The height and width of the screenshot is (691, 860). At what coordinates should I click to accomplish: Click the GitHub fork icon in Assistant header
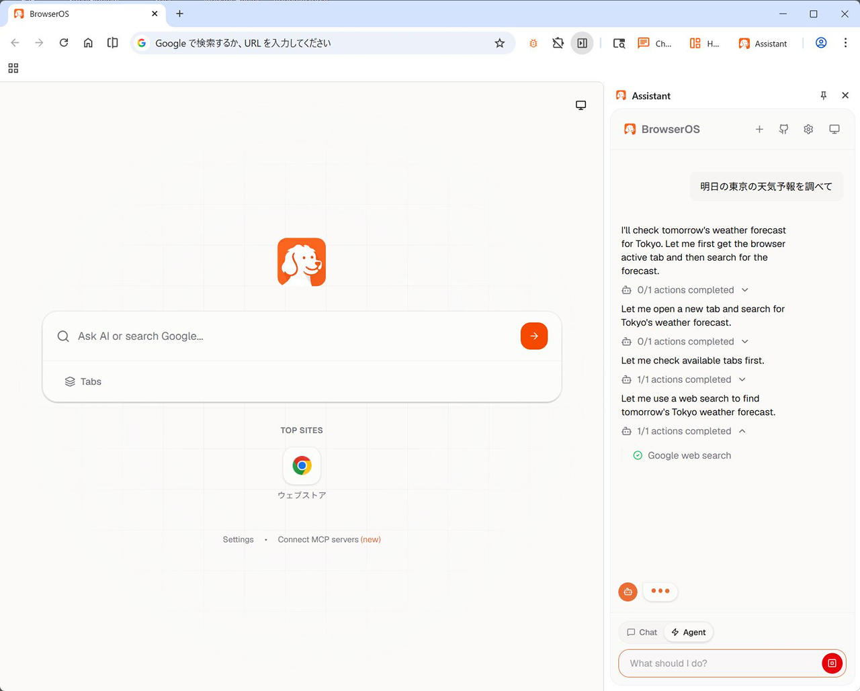783,129
